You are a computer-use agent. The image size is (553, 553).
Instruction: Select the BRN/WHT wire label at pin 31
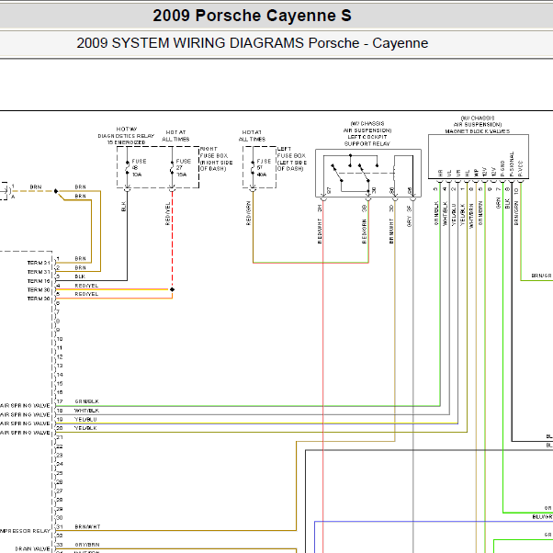pos(87,526)
